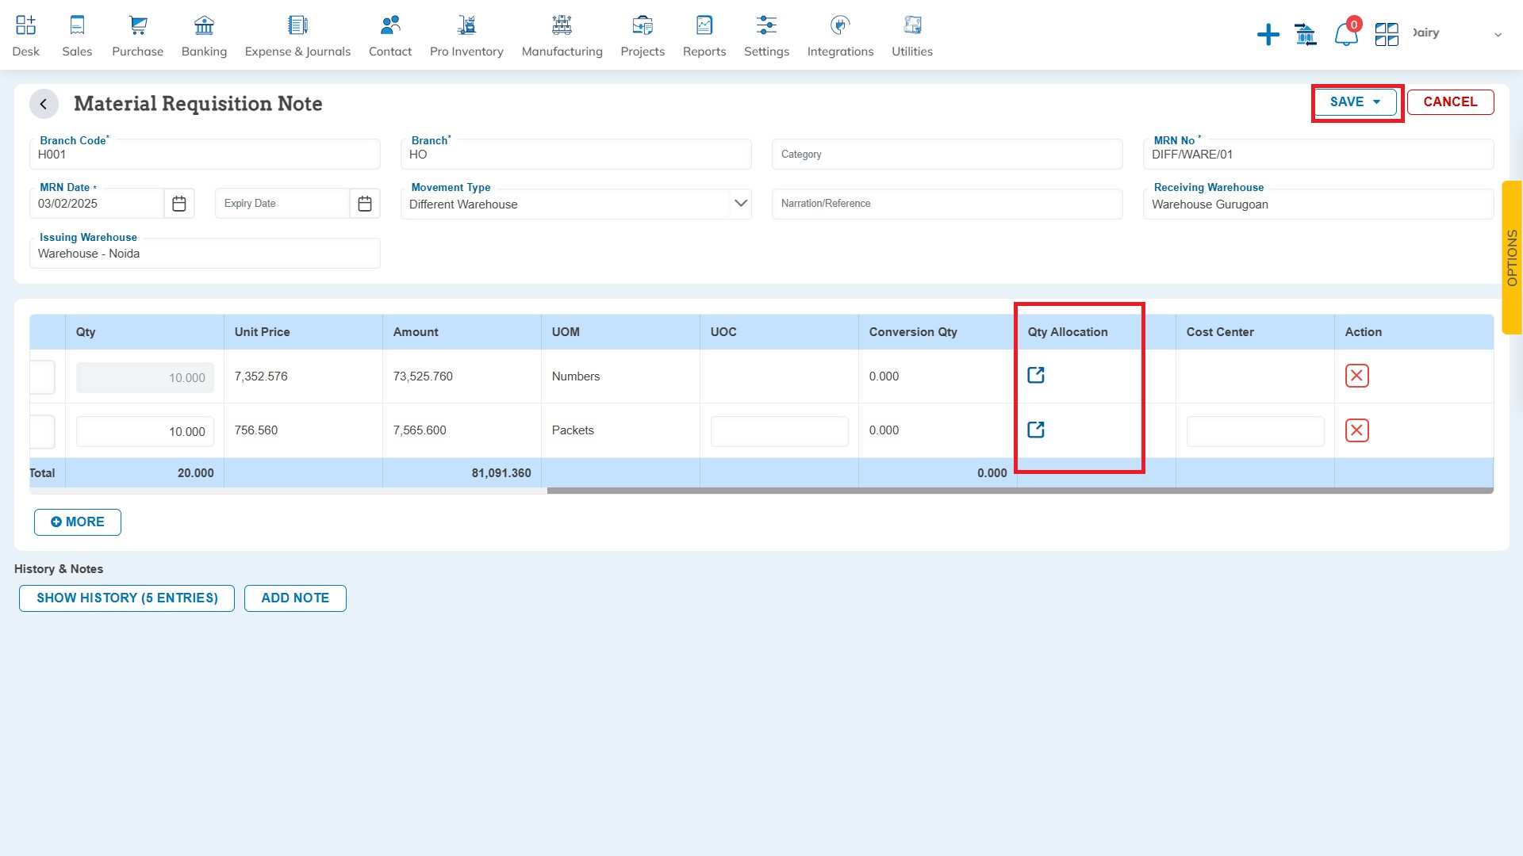This screenshot has height=856, width=1523.
Task: Click the table horizontal scrollbar
Action: pyautogui.click(x=1020, y=491)
